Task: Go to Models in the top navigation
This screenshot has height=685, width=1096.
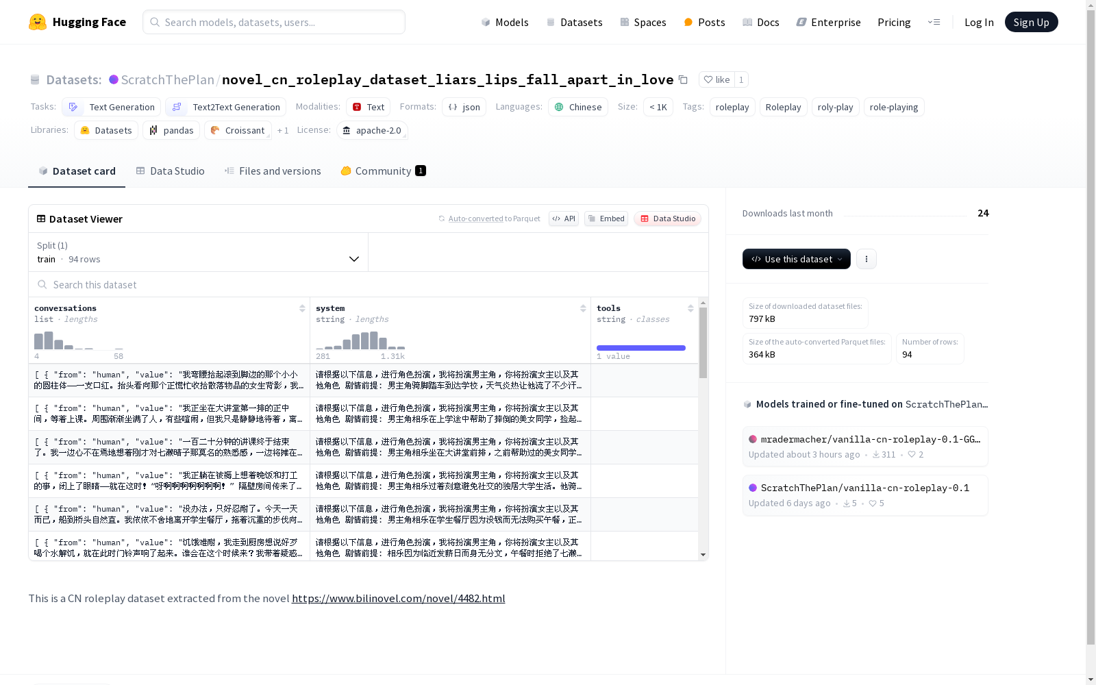Action: [505, 22]
